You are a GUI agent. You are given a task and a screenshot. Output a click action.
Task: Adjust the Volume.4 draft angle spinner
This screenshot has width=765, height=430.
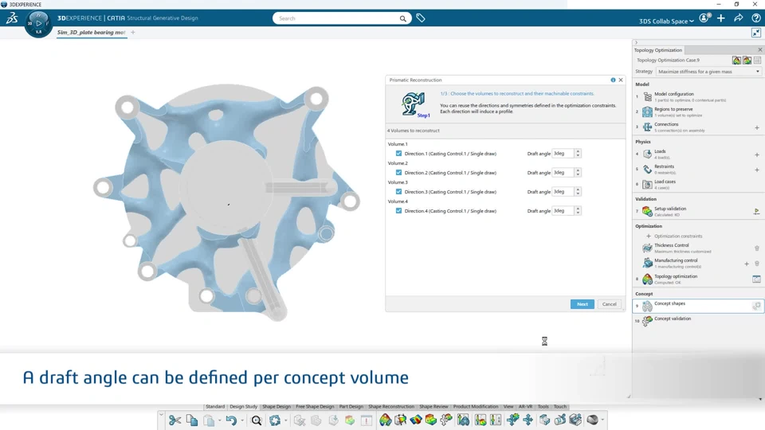(x=578, y=210)
